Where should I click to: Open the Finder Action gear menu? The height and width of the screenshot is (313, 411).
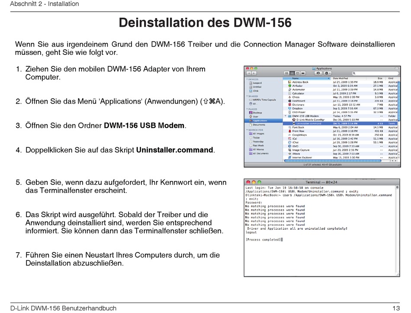pos(328,73)
